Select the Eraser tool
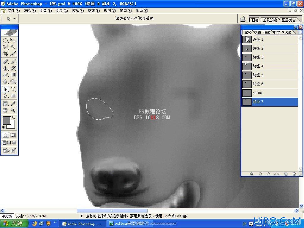This screenshot has width=304, height=228. pos(5,75)
